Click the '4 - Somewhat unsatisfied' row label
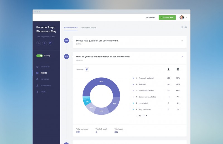Viewport: 223px width, 144px height. click(146, 97)
